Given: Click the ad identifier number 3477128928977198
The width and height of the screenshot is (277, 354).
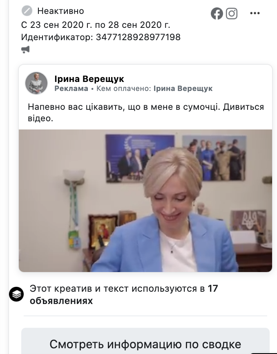Looking at the screenshot, I should (138, 37).
